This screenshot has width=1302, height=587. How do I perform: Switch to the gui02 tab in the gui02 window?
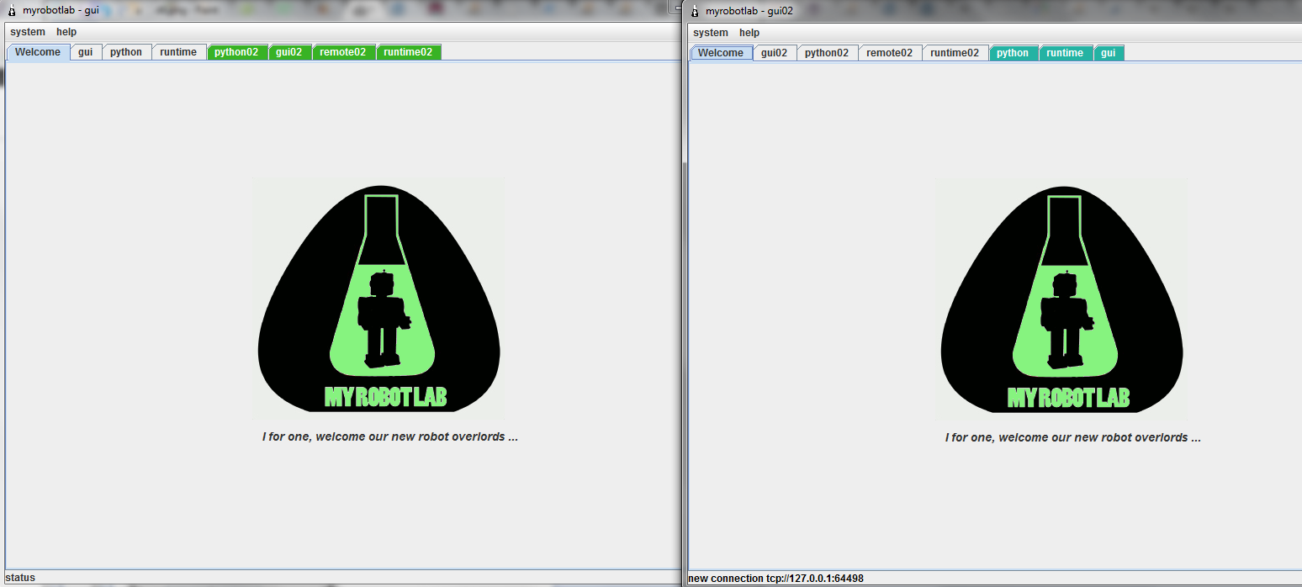pyautogui.click(x=775, y=53)
